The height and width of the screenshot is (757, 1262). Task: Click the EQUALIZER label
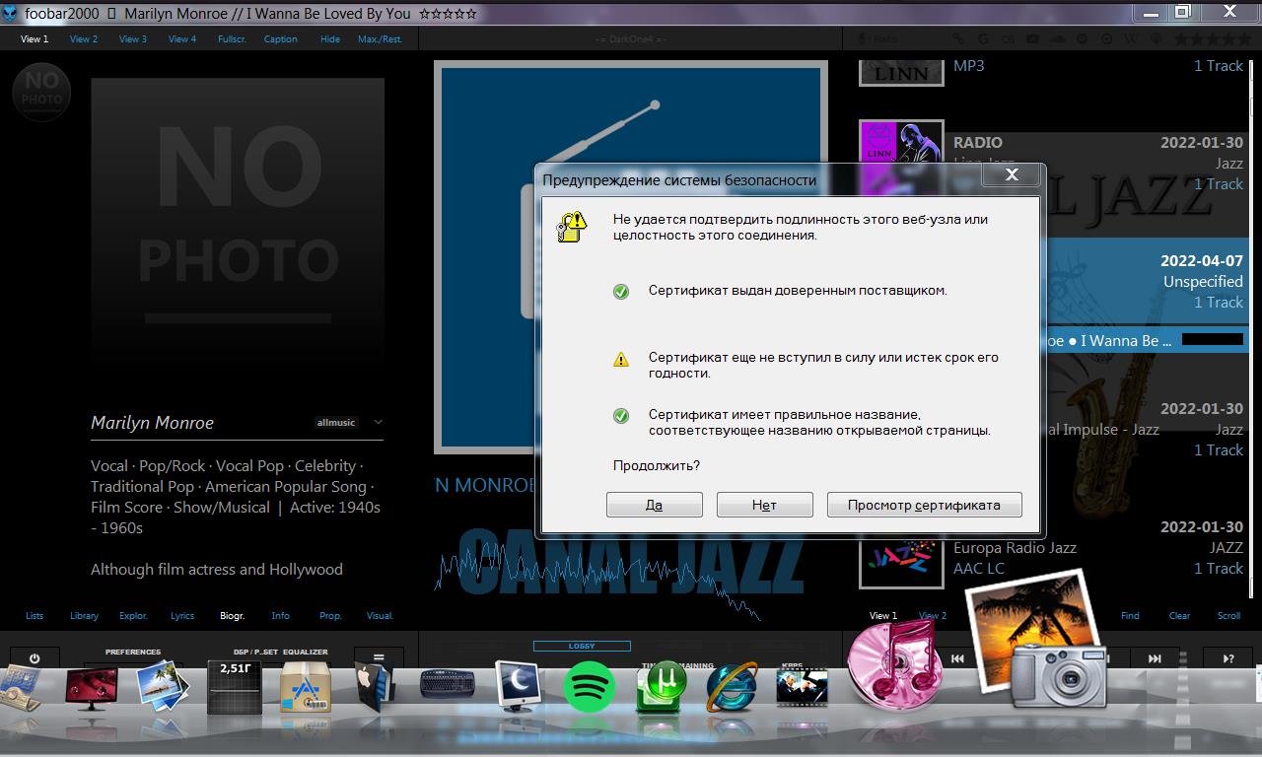pyautogui.click(x=305, y=652)
